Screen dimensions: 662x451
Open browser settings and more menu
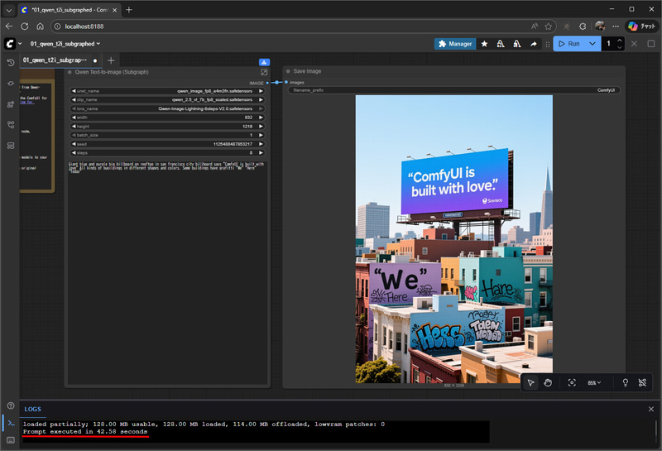click(616, 26)
